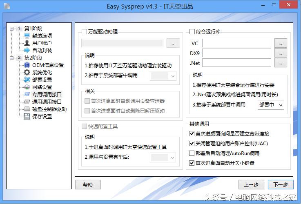
Task: Select 通用调用接口 tree item
Action: point(47,102)
